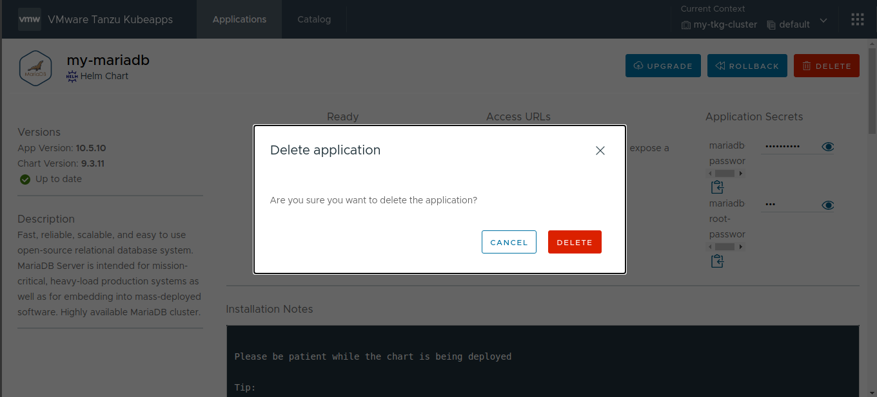Open the Current Context dropdown
The image size is (877, 397).
click(823, 21)
